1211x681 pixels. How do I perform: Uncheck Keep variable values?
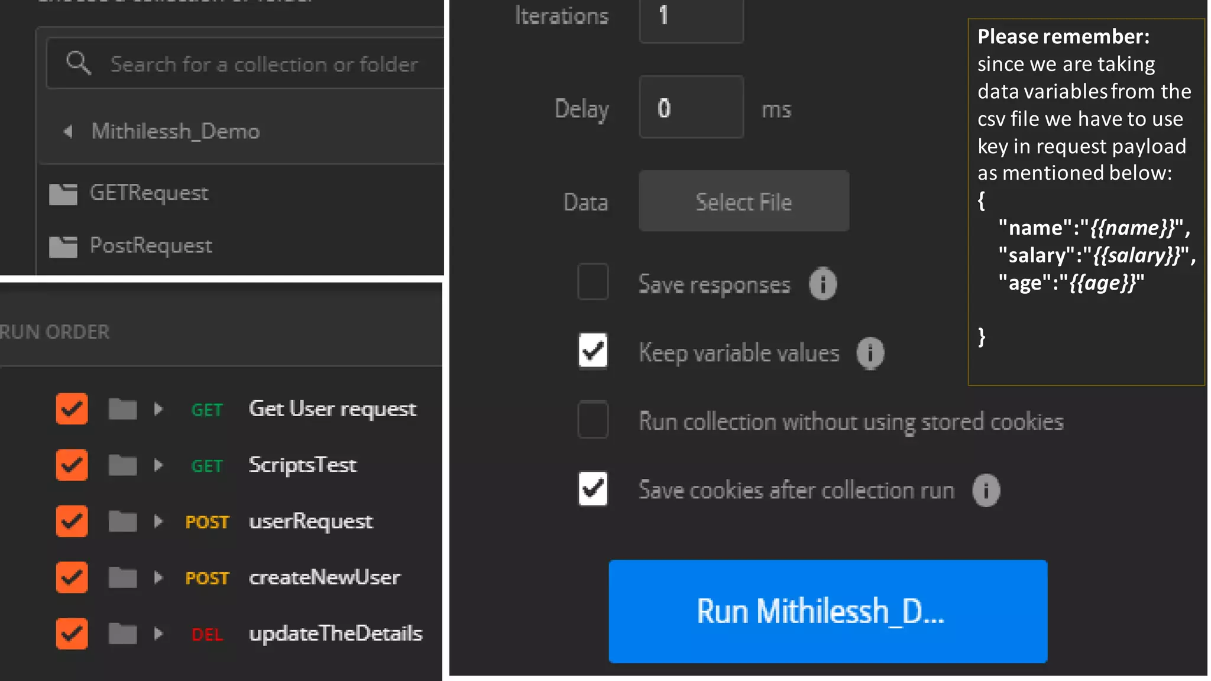pyautogui.click(x=592, y=351)
